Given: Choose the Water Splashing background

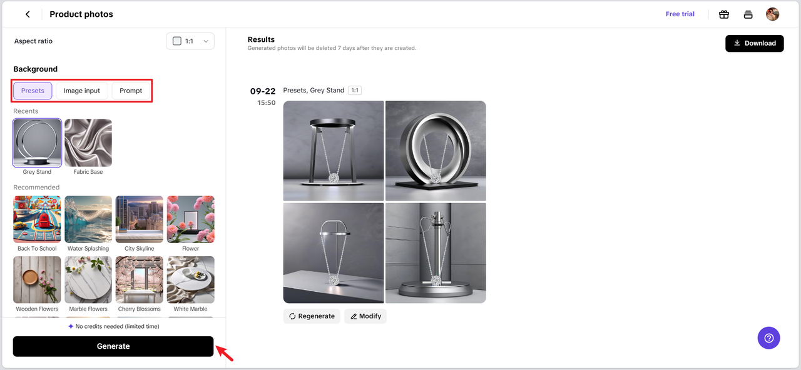Looking at the screenshot, I should (88, 219).
